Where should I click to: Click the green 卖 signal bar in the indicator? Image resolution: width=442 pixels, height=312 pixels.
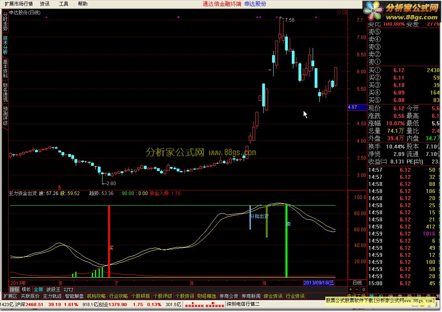tap(286, 241)
